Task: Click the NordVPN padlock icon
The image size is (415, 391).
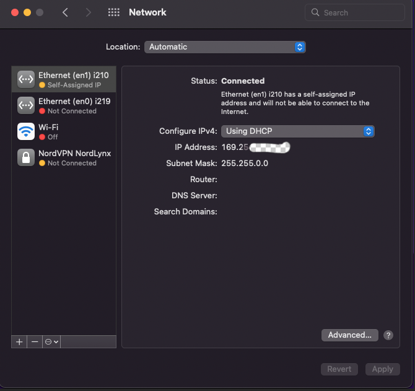Action: coord(26,157)
